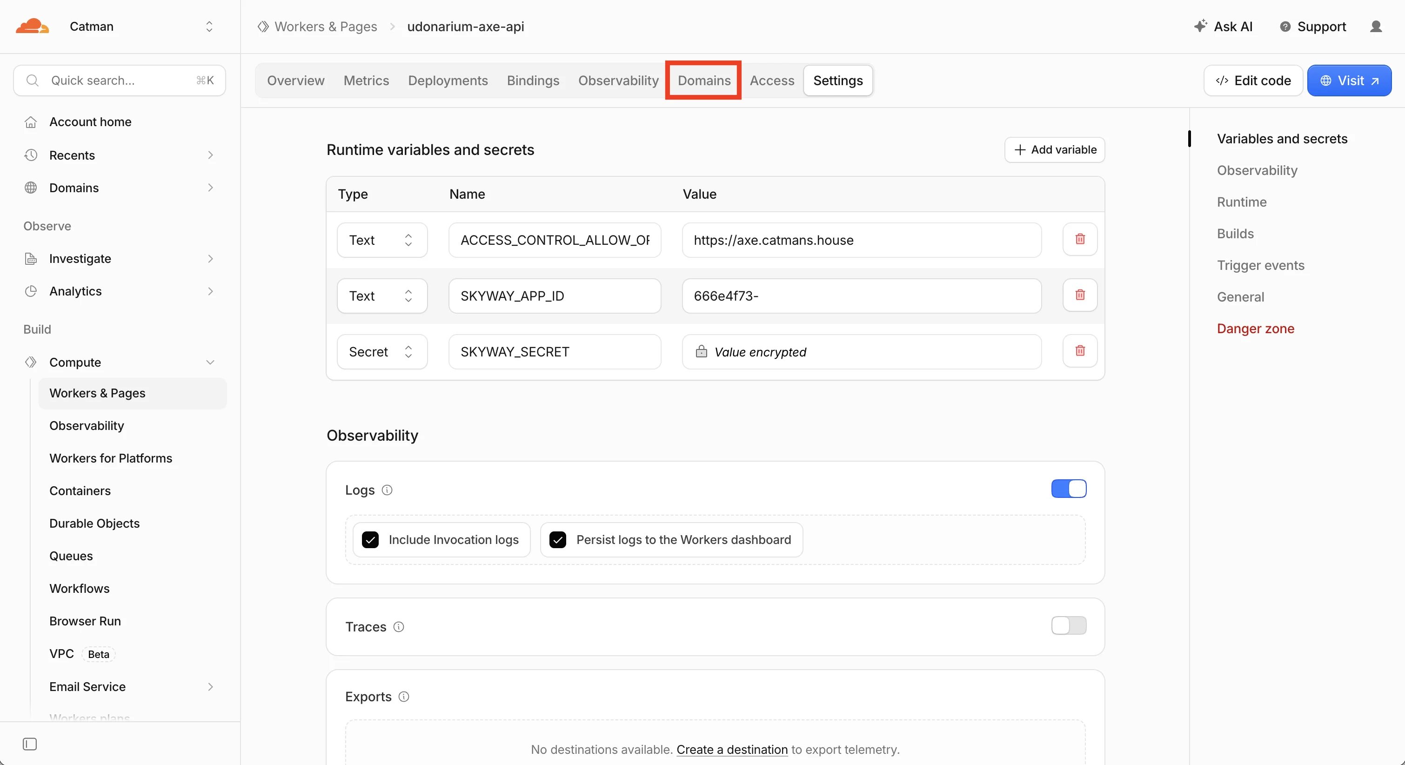Collapse the Compute section

(x=211, y=362)
